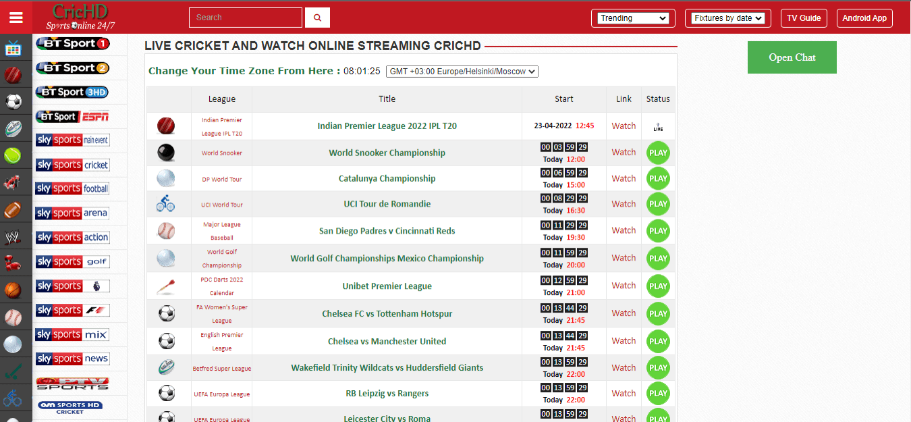Open Sky Sports Football channel
The image size is (911, 422).
(x=72, y=188)
